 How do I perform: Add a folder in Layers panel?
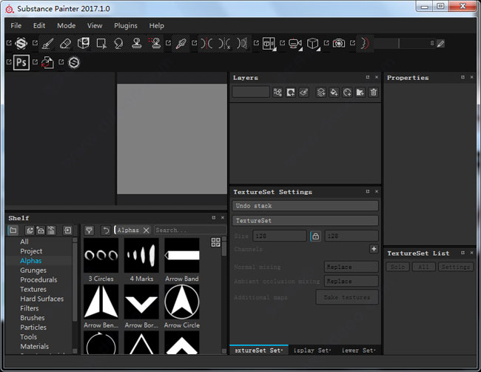click(360, 93)
